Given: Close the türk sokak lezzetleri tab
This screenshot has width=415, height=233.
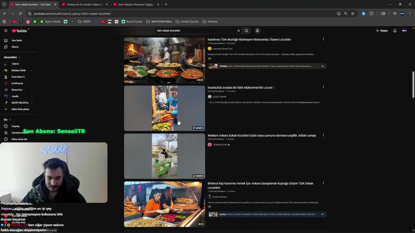Looking at the screenshot, I should click(x=55, y=5).
